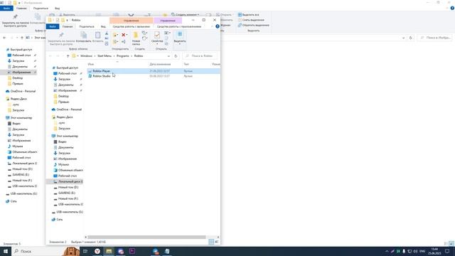Click Выделить все in the Изображения window ribbon
This screenshot has width=455, height=256.
pyautogui.click(x=248, y=14)
